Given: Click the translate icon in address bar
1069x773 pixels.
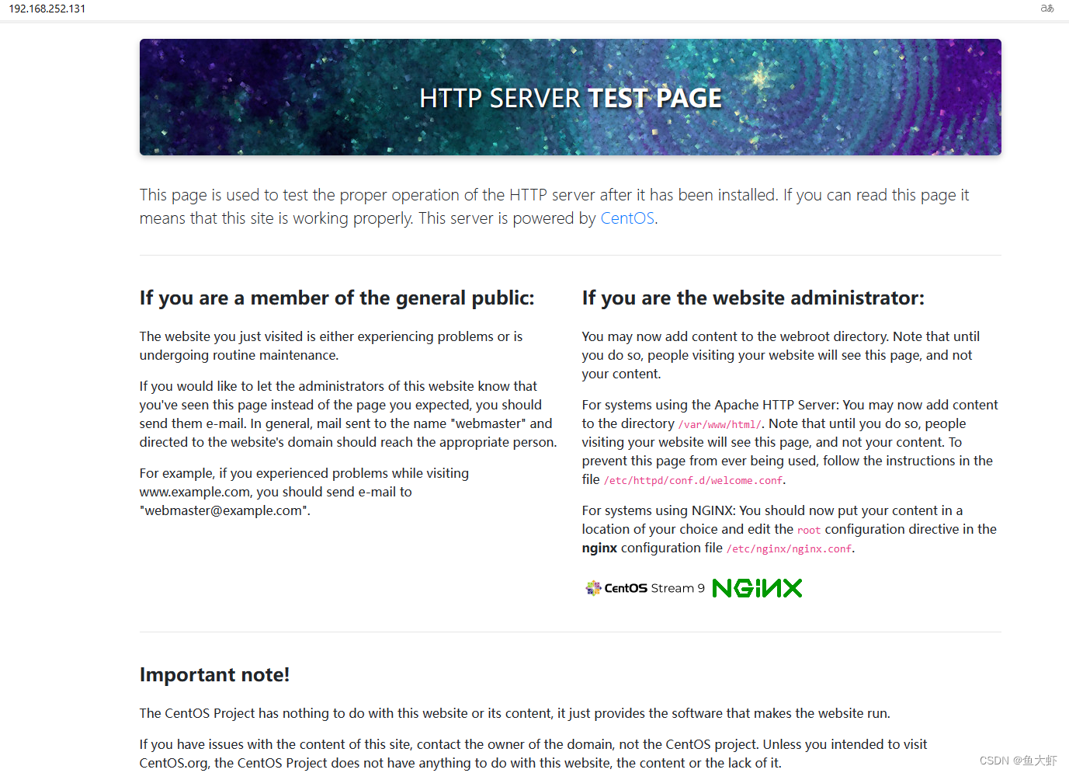Looking at the screenshot, I should (x=1047, y=9).
